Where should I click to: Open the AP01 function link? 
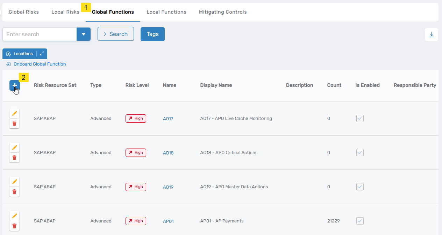[x=168, y=221]
